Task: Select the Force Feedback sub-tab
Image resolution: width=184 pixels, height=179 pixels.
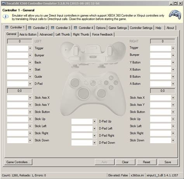Action: point(102,35)
